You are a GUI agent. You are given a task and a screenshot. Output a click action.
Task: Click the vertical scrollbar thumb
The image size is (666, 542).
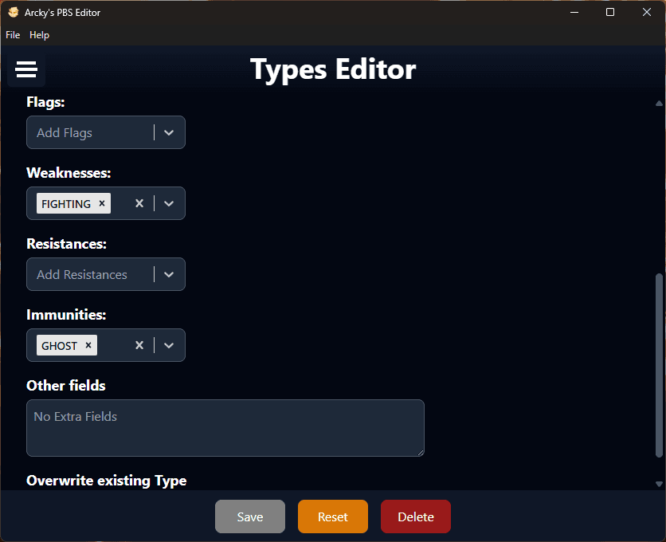tap(658, 365)
